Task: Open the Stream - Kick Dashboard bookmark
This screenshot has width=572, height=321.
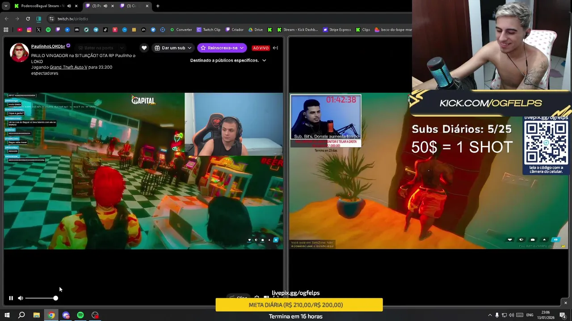Action: (298, 30)
